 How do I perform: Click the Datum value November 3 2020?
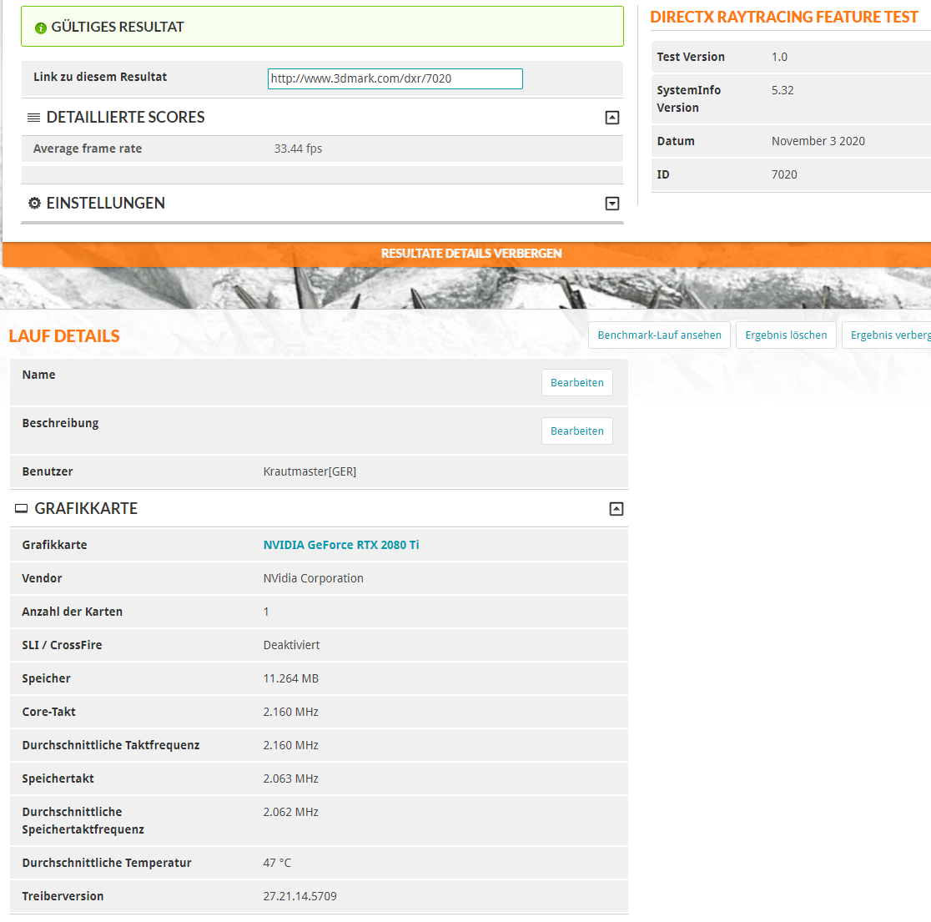point(818,141)
